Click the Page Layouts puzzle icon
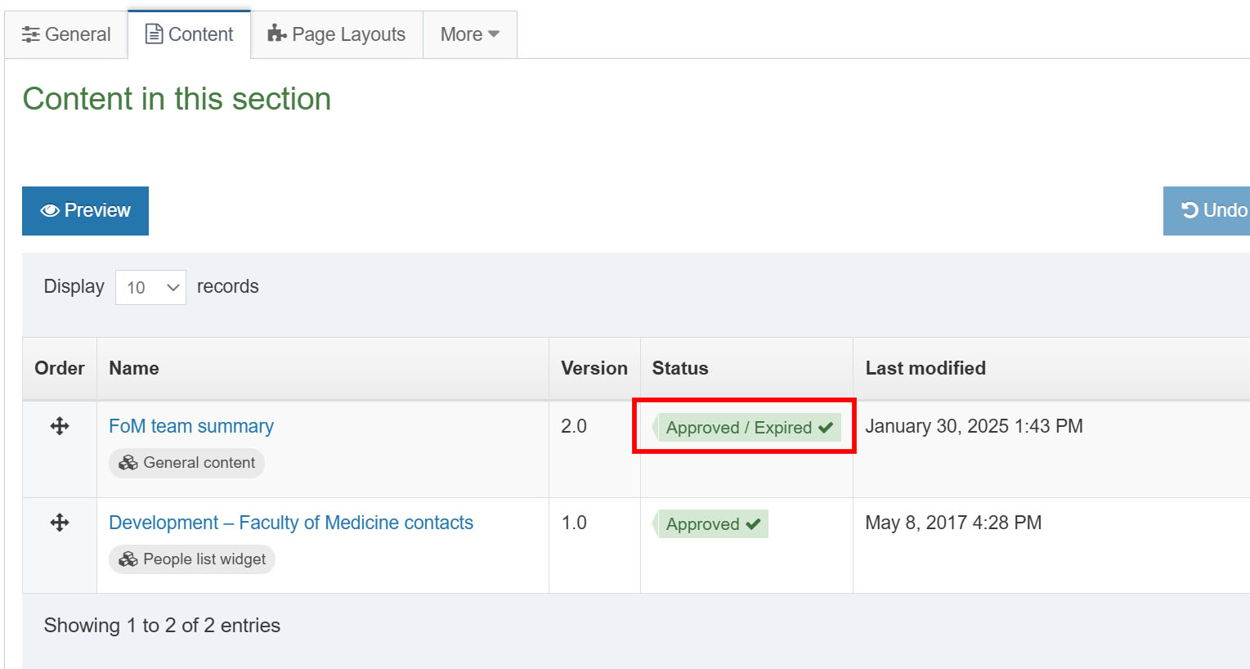Image resolution: width=1250 pixels, height=669 pixels. [x=277, y=34]
